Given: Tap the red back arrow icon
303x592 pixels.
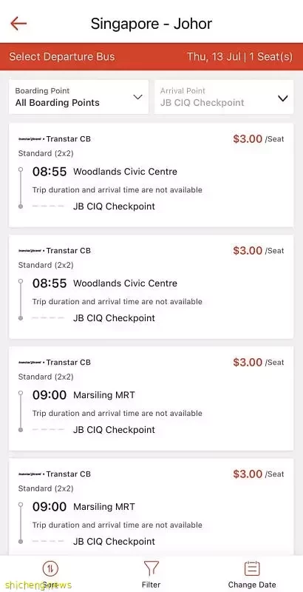Looking at the screenshot, I should click(18, 24).
